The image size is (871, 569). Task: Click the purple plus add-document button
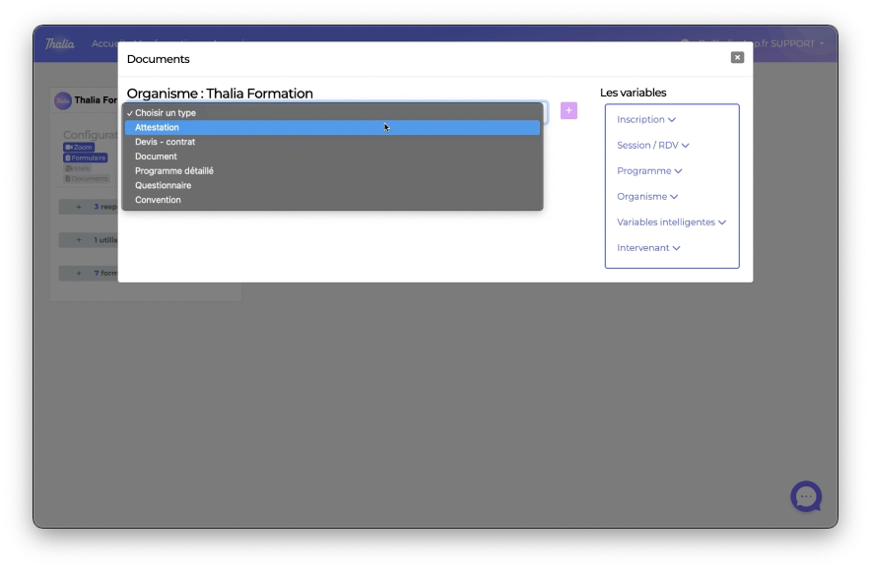tap(569, 110)
